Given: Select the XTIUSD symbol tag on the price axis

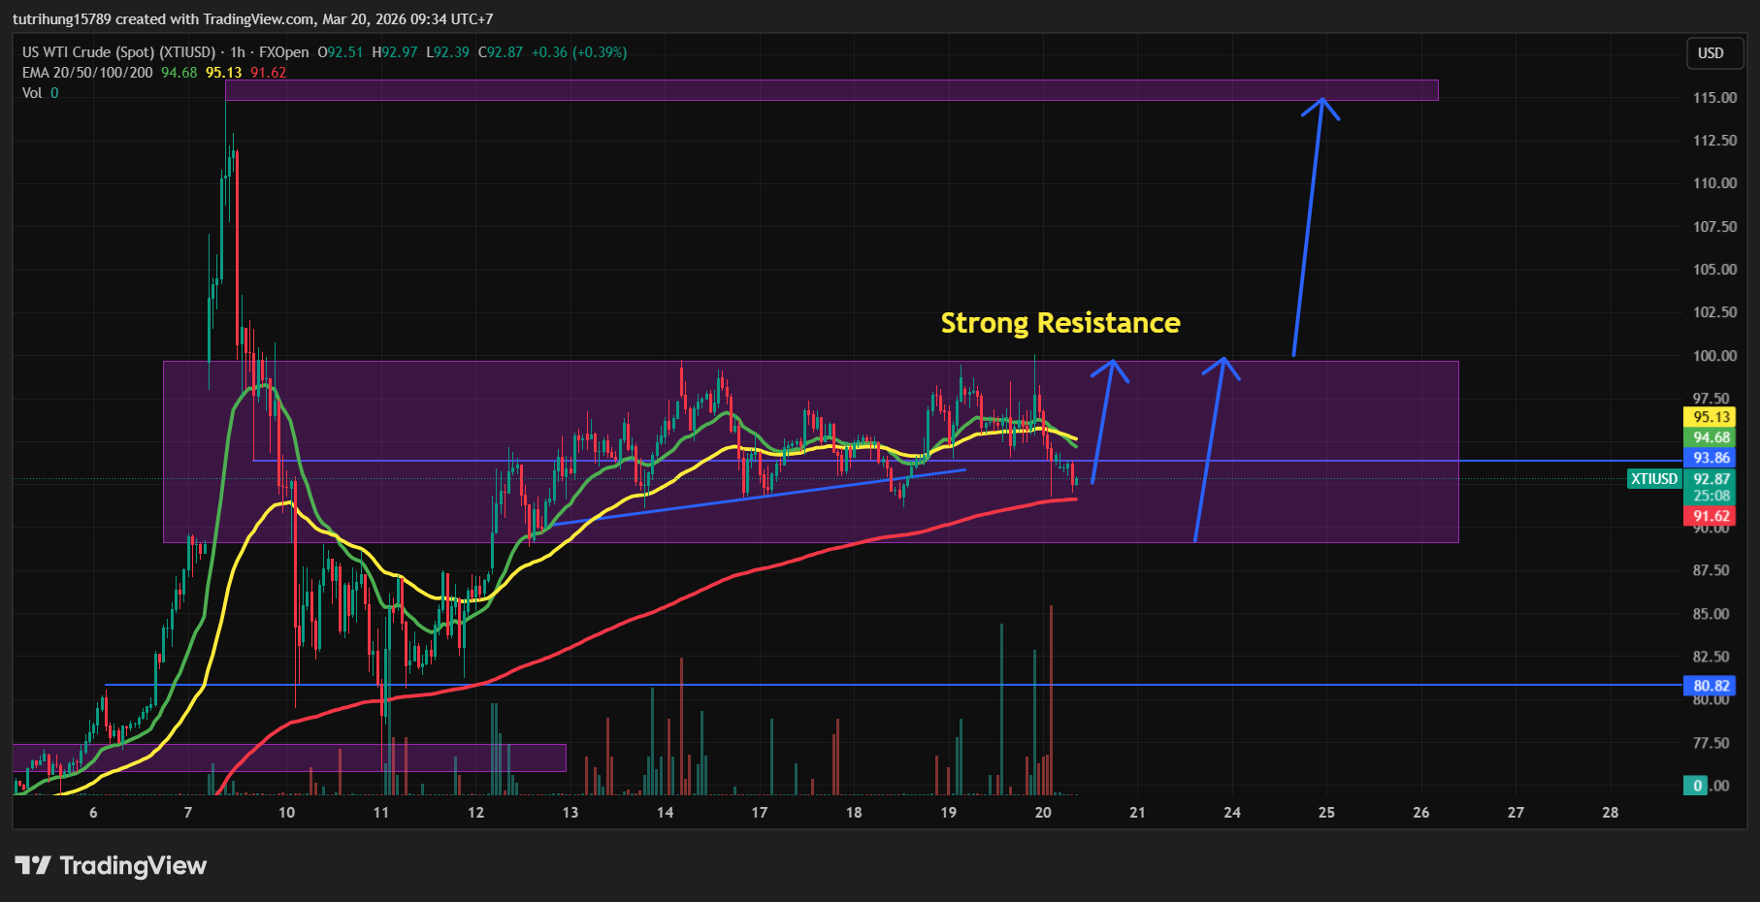Looking at the screenshot, I should 1653,479.
